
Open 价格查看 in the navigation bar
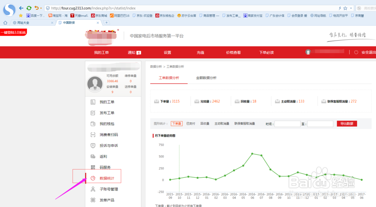point(233,53)
